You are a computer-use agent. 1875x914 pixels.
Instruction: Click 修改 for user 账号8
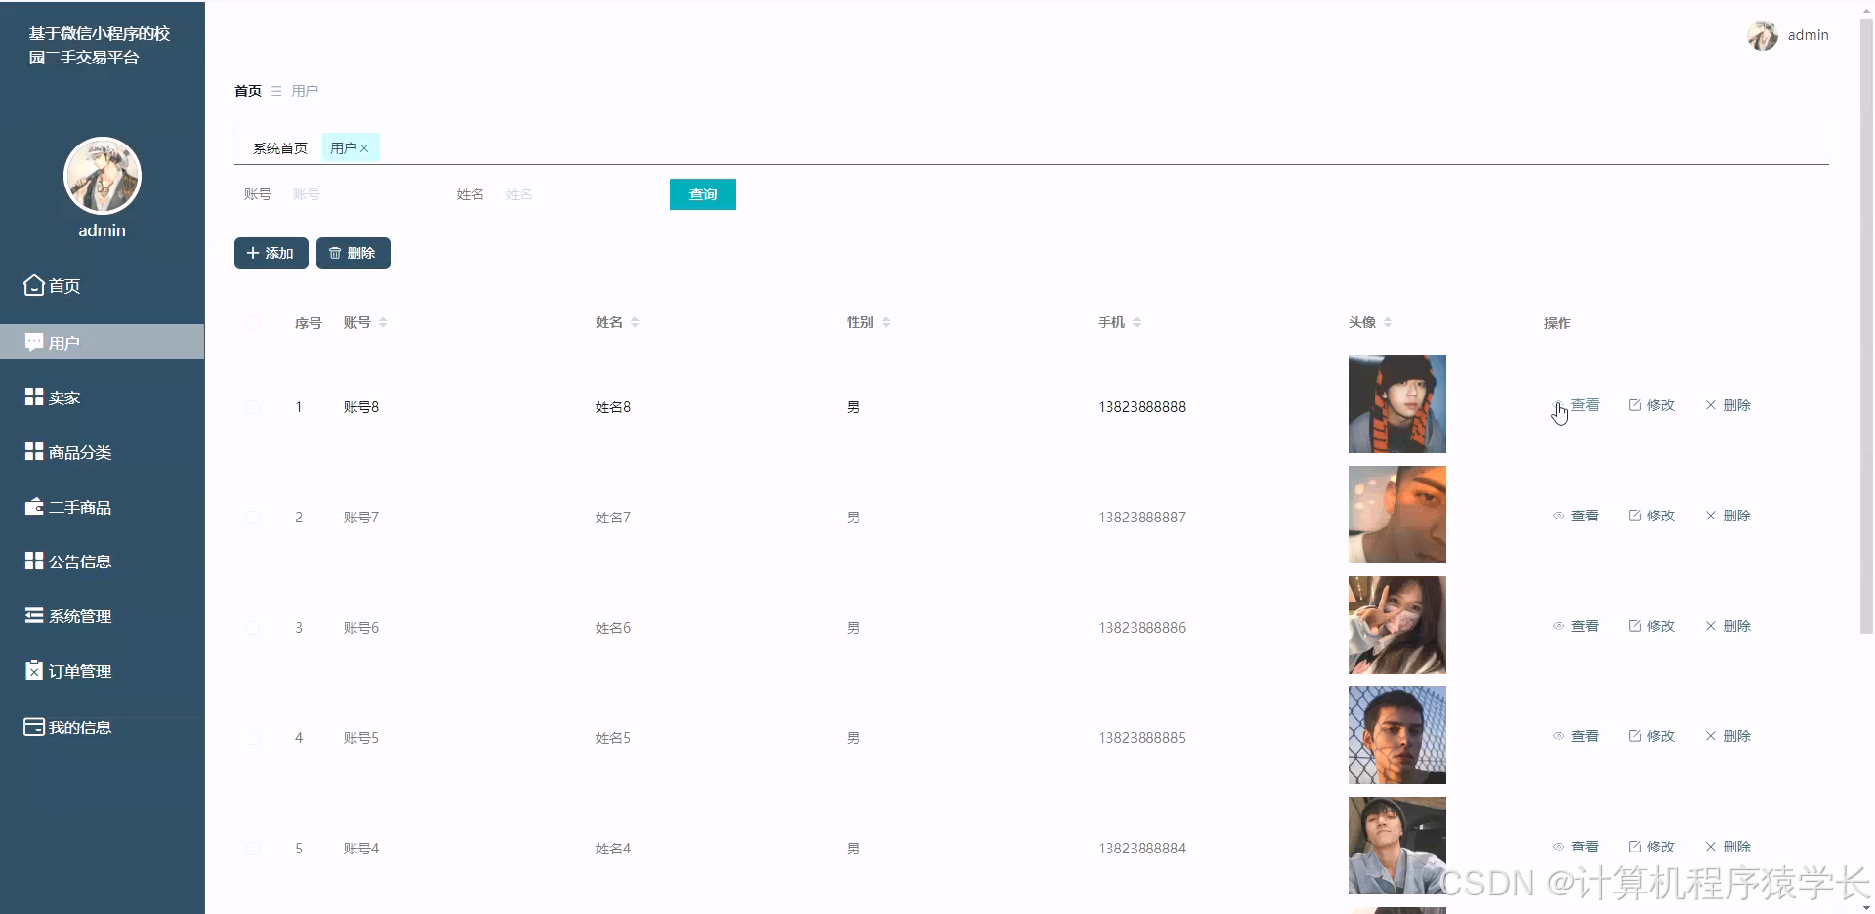click(x=1651, y=405)
